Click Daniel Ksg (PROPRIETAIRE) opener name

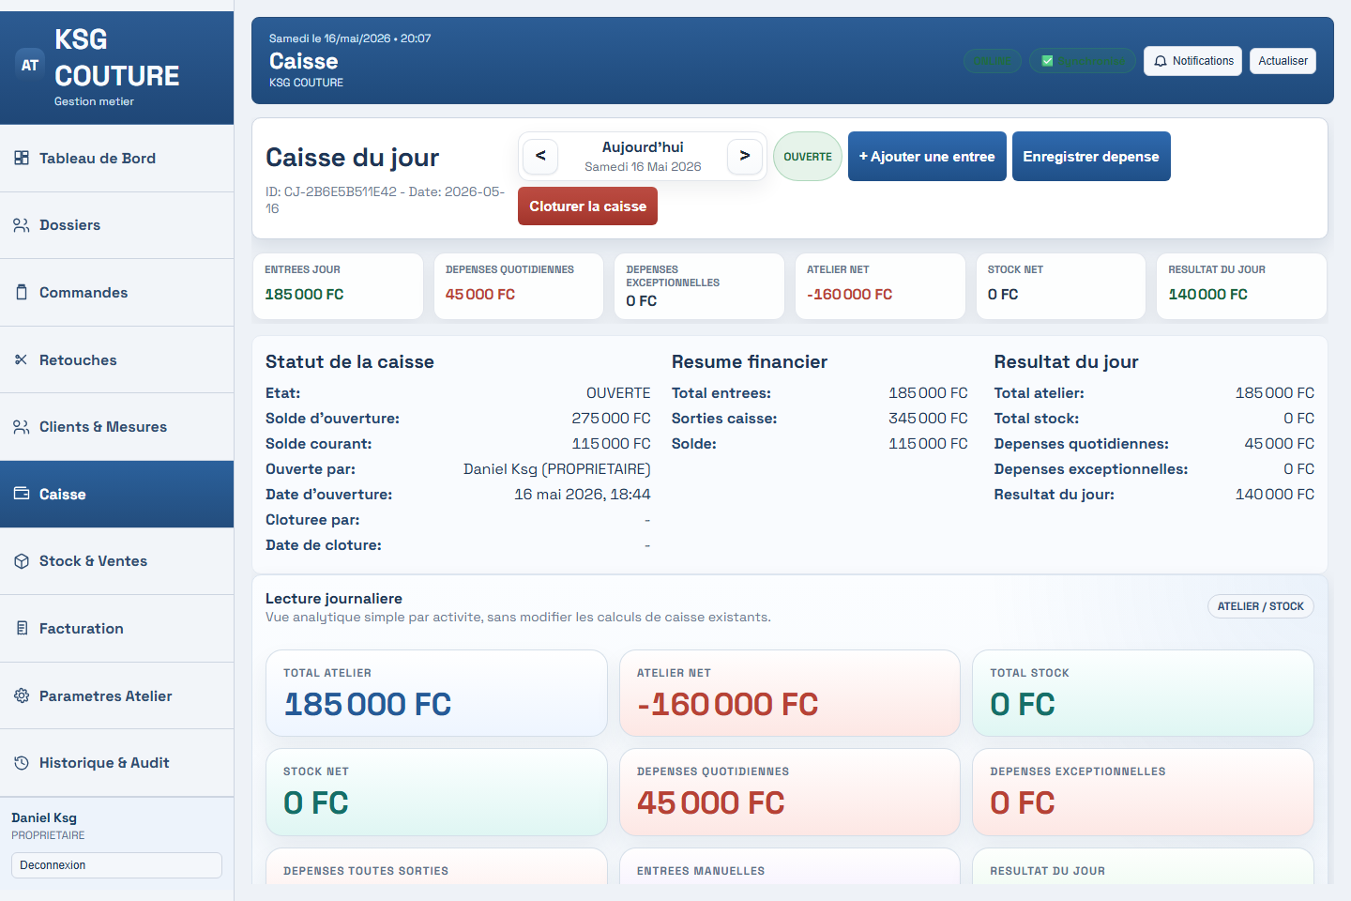[556, 469]
